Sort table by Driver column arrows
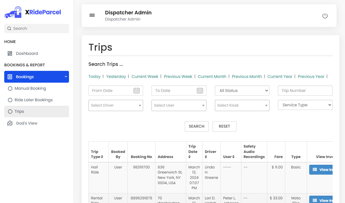Screen dimensions: 345x203 pos(206,157)
